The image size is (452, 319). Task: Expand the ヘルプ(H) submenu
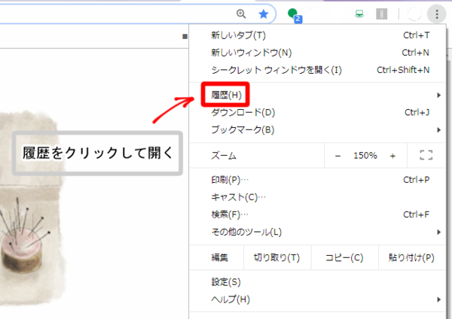(231, 299)
